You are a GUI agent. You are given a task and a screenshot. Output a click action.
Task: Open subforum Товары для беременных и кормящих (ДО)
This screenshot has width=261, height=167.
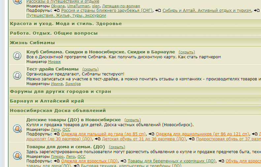point(172,161)
